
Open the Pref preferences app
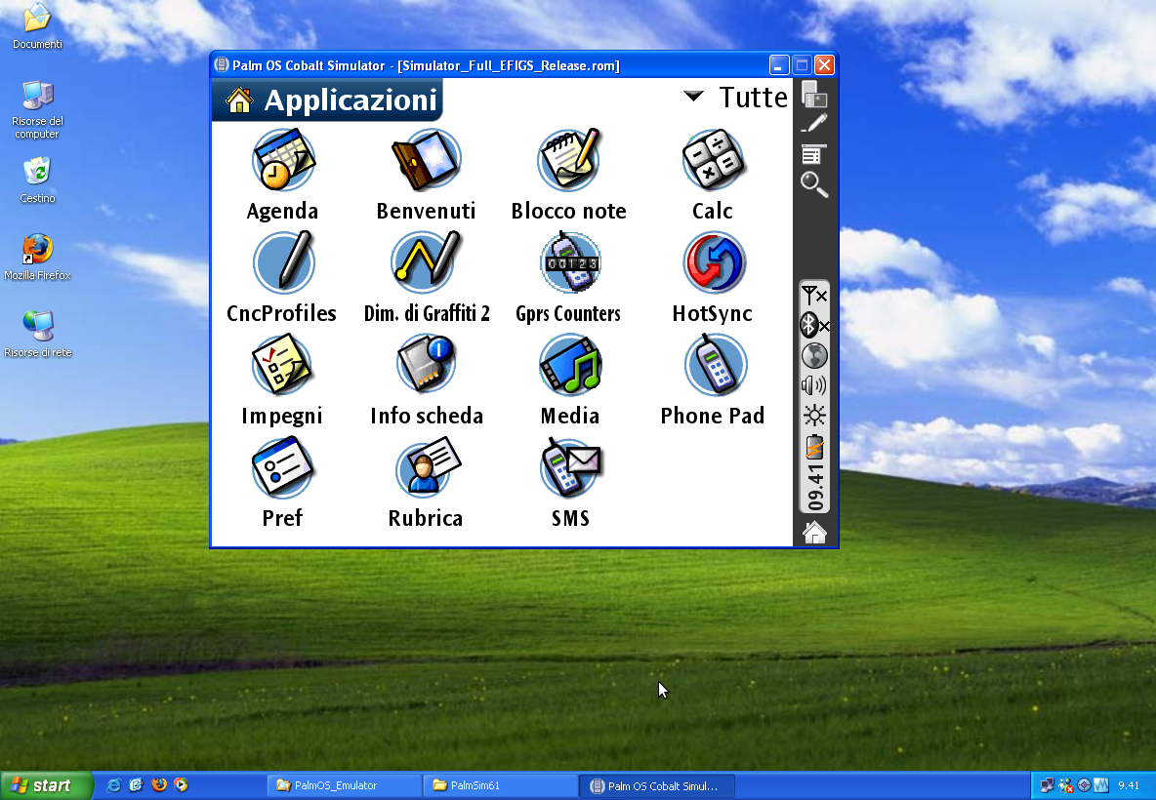(282, 467)
